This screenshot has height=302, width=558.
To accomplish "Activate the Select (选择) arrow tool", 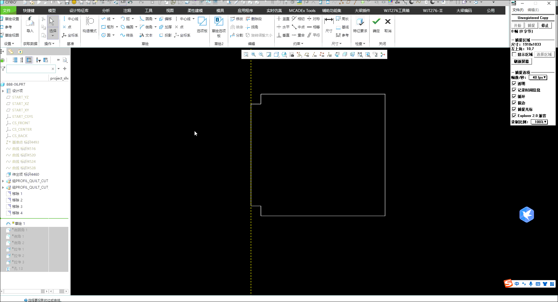I will [x=53, y=24].
